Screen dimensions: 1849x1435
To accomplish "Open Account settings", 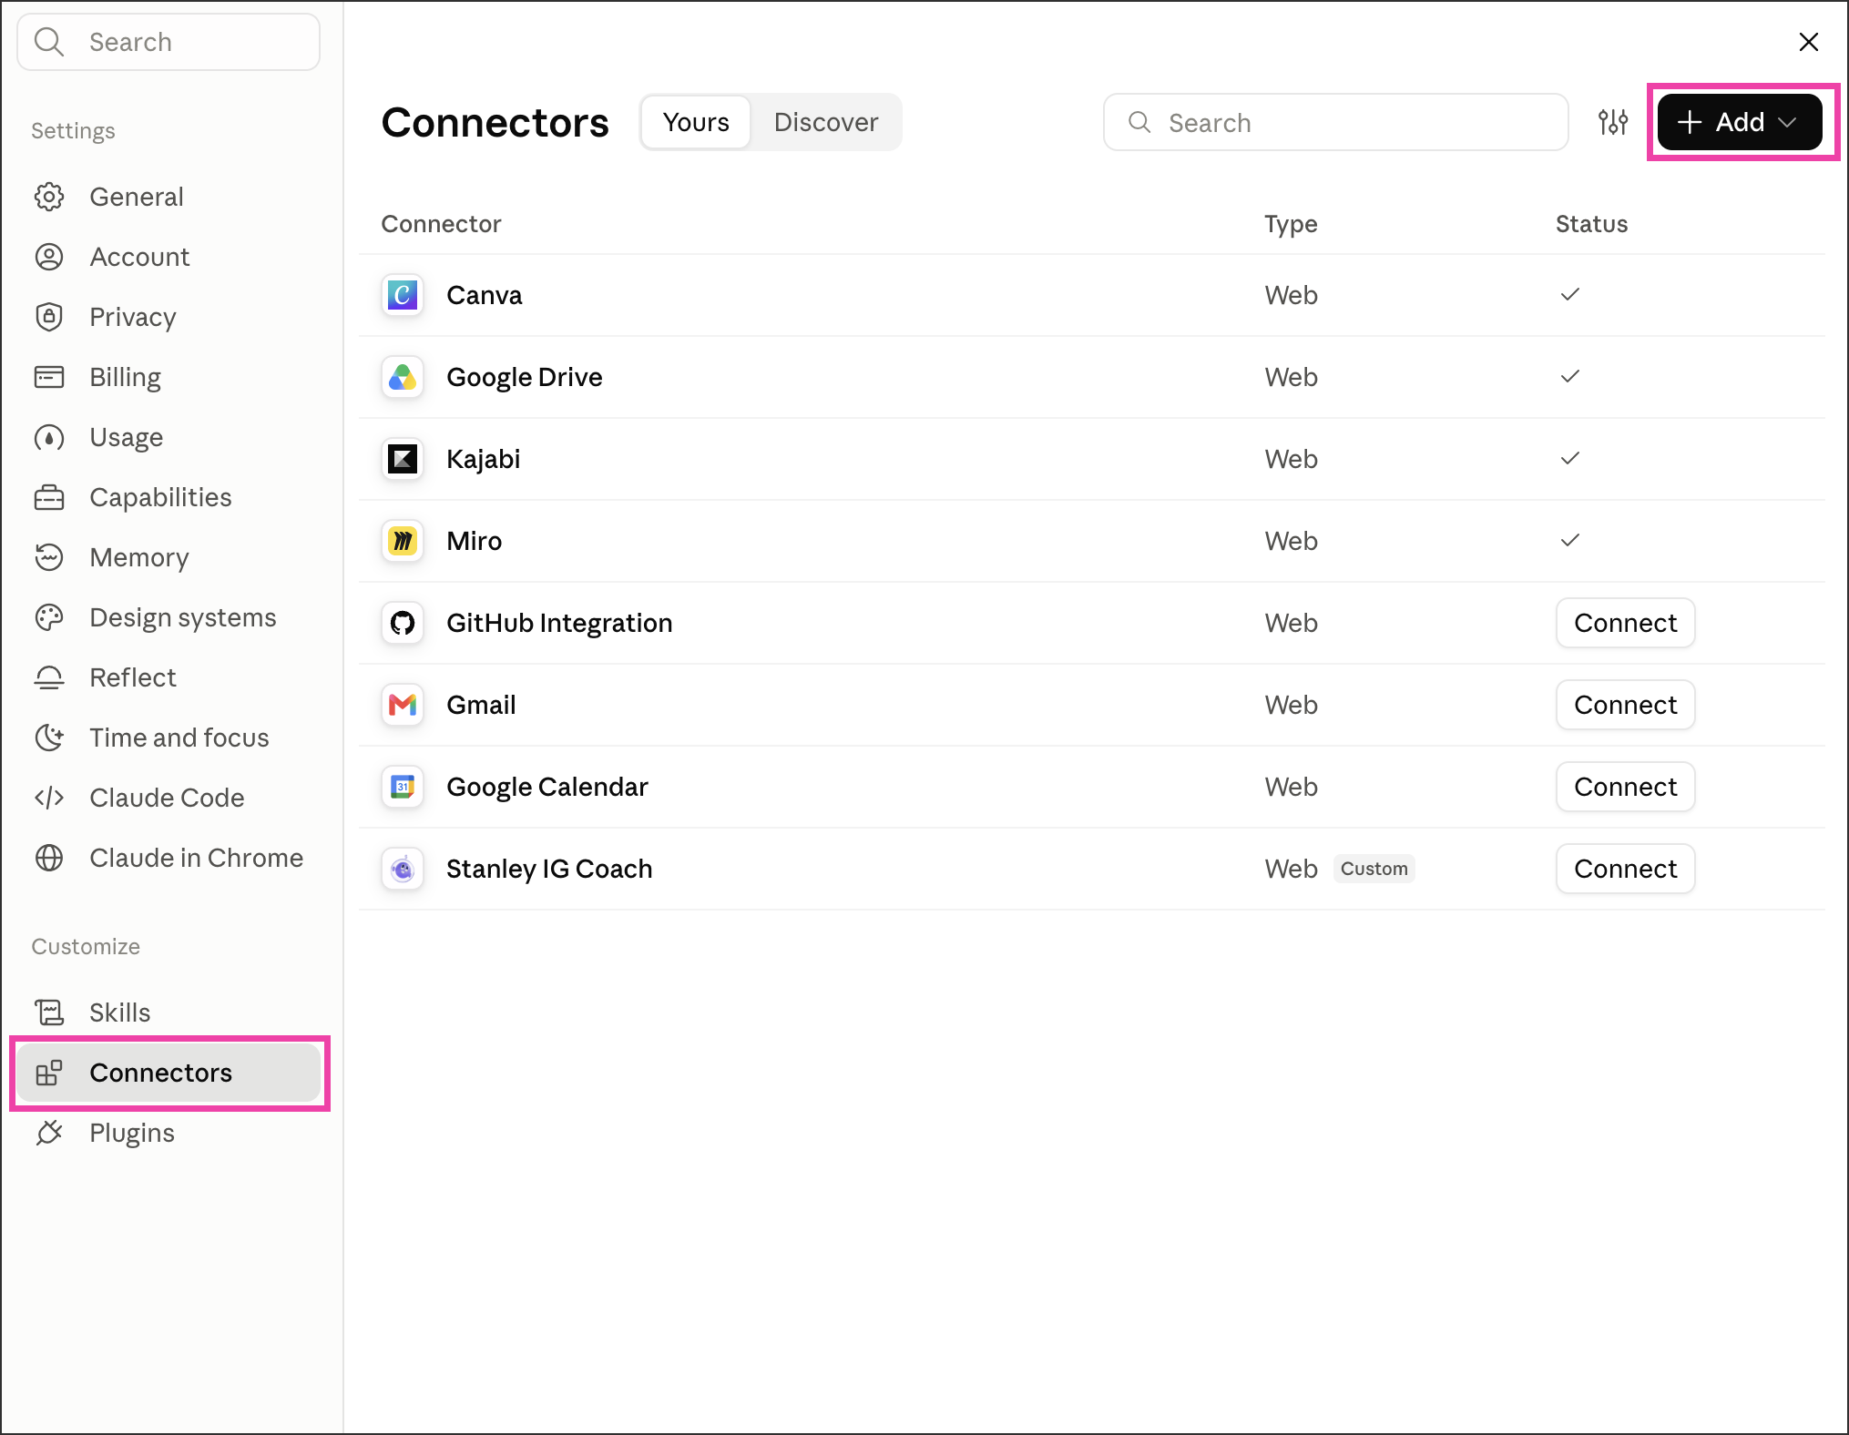I will tap(169, 257).
